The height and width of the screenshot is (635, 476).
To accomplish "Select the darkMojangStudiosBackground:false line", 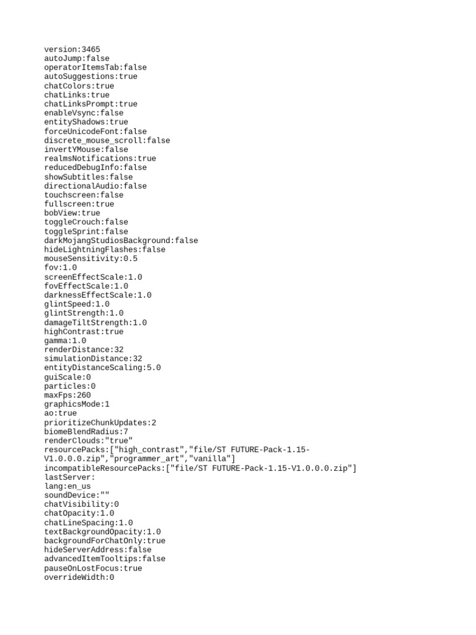I will pos(121,241).
